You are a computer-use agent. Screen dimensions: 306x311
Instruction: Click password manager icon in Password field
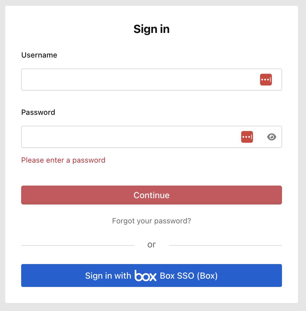coord(247,137)
